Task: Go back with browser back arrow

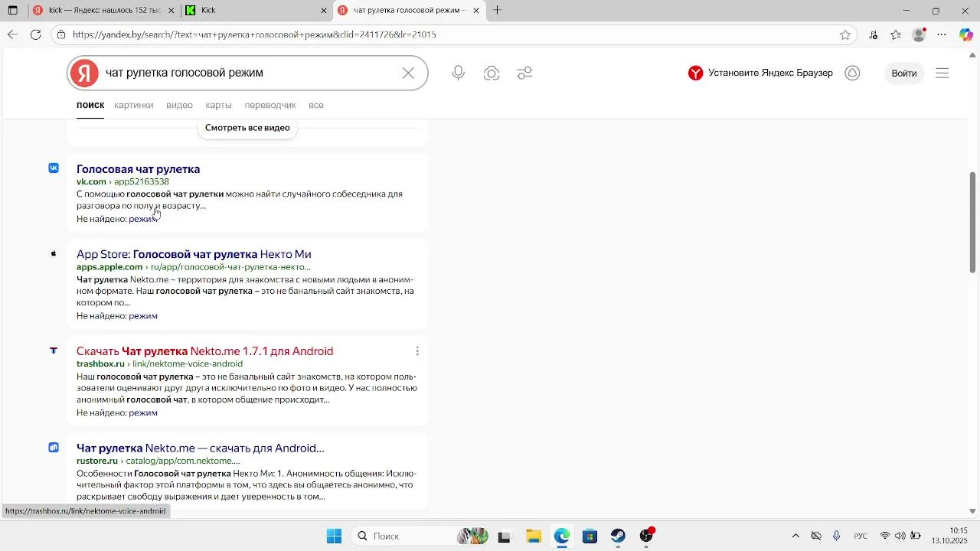Action: click(x=12, y=34)
